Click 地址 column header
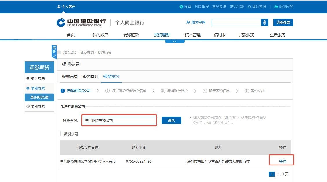This screenshot has width=327, height=182. (219, 147)
